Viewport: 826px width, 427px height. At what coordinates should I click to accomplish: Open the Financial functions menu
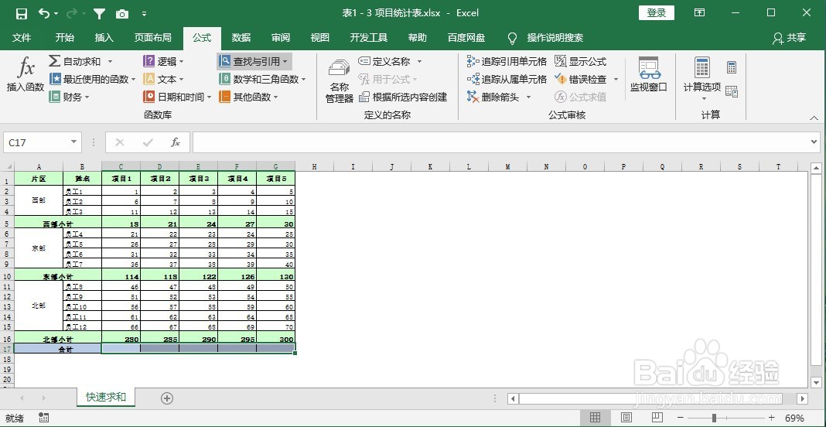tap(69, 97)
